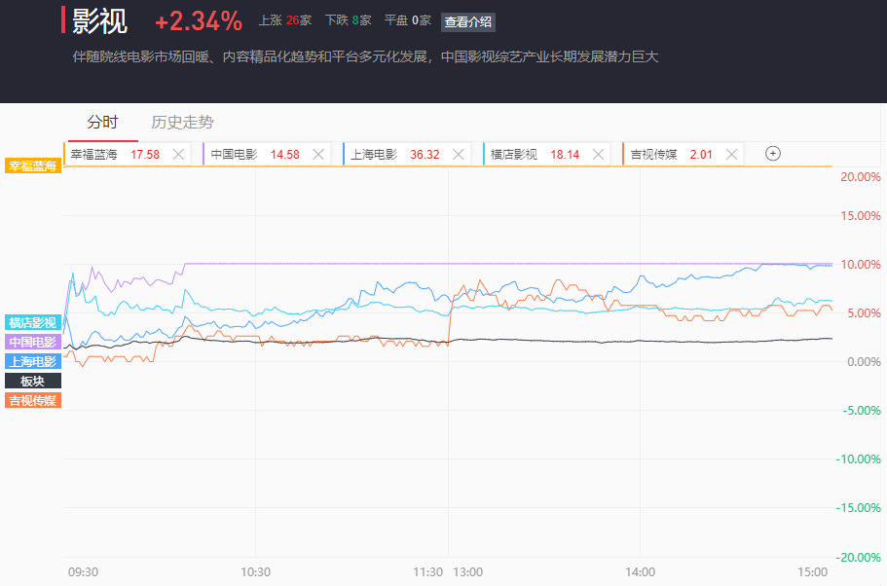Toggle the 中国电影 legend label

coord(33,342)
